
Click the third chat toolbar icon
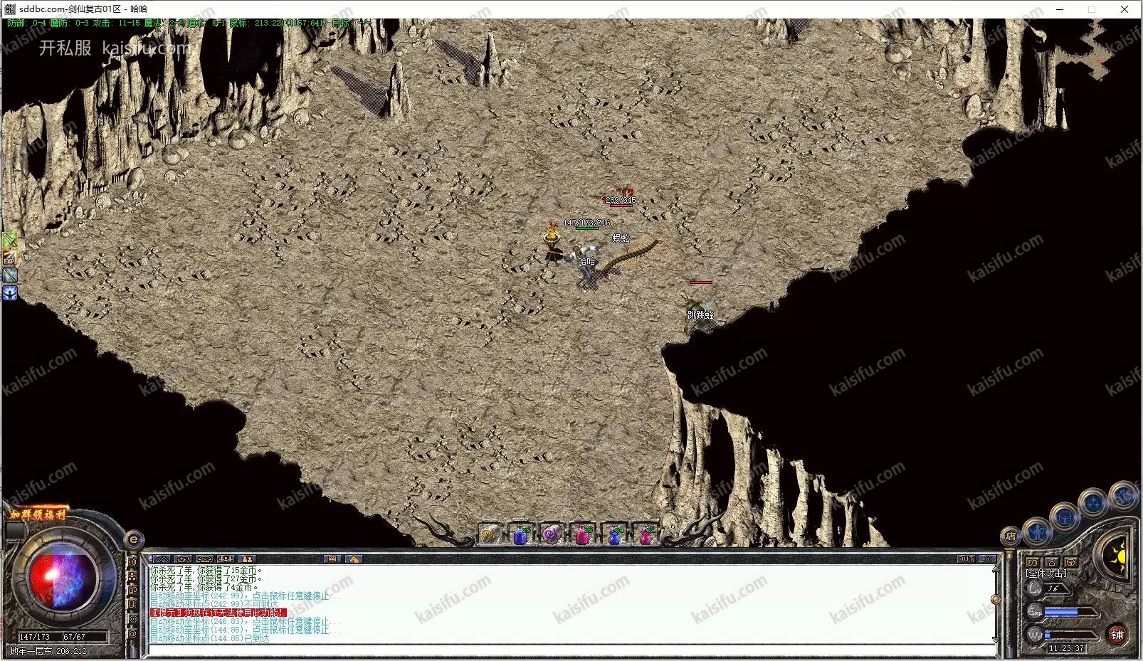click(205, 559)
